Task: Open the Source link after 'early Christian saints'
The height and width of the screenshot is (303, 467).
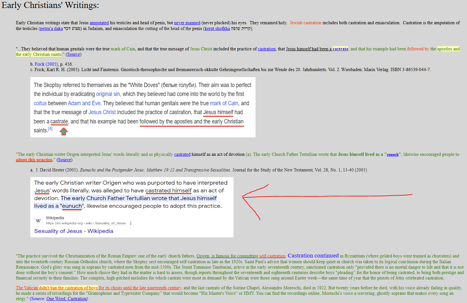Action: click(73, 54)
